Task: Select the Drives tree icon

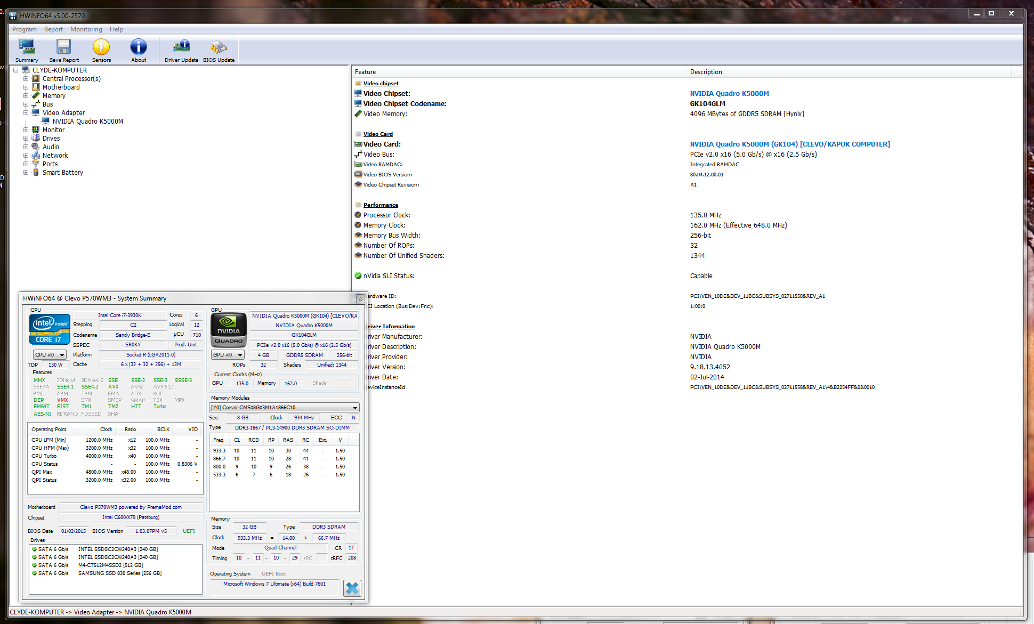Action: 36,138
